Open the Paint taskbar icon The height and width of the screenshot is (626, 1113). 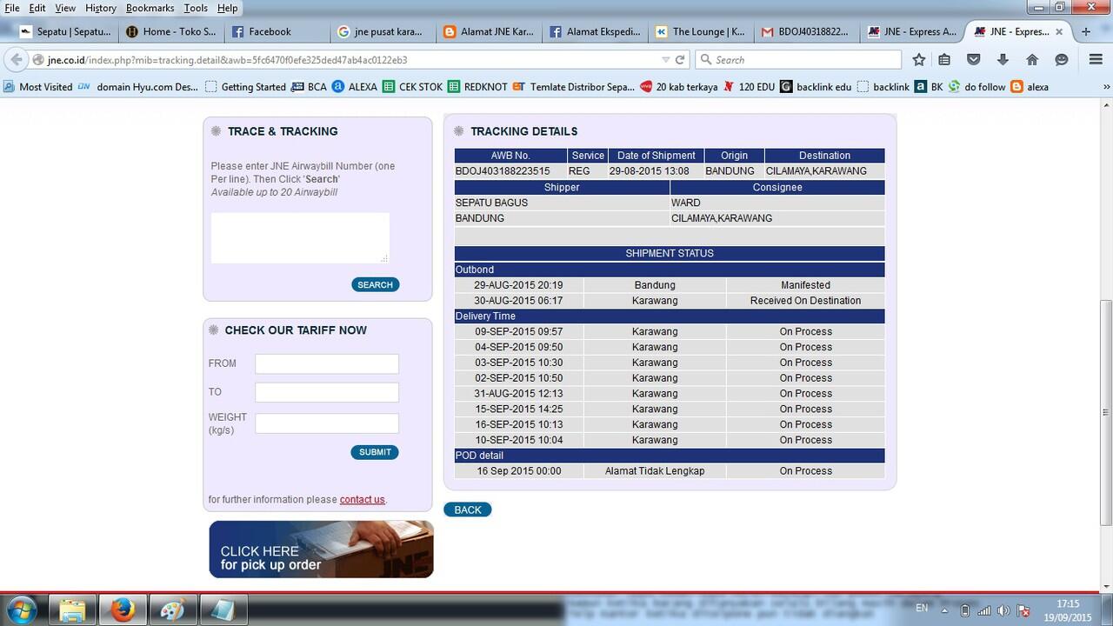tap(173, 610)
